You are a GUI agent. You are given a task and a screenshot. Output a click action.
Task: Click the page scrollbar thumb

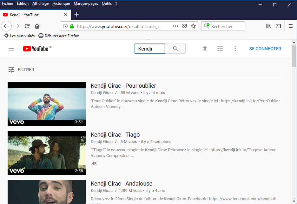click(x=294, y=56)
